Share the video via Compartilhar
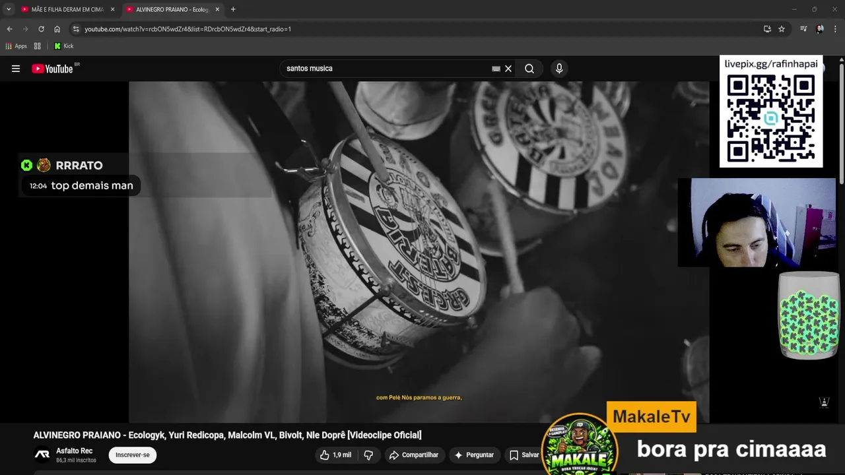This screenshot has width=845, height=475. pyautogui.click(x=414, y=455)
